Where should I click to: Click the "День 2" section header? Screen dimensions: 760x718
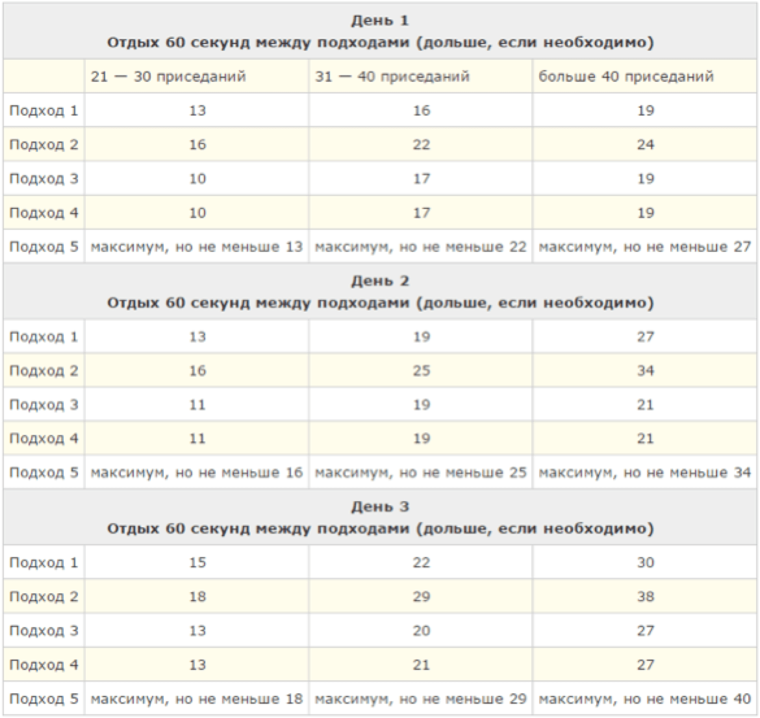tap(380, 282)
